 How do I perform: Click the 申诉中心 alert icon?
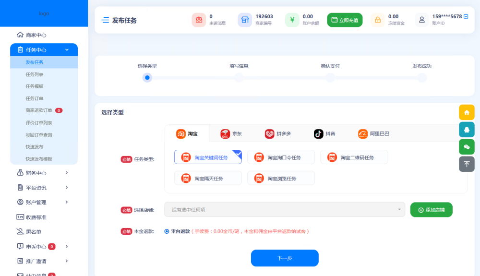click(x=20, y=246)
